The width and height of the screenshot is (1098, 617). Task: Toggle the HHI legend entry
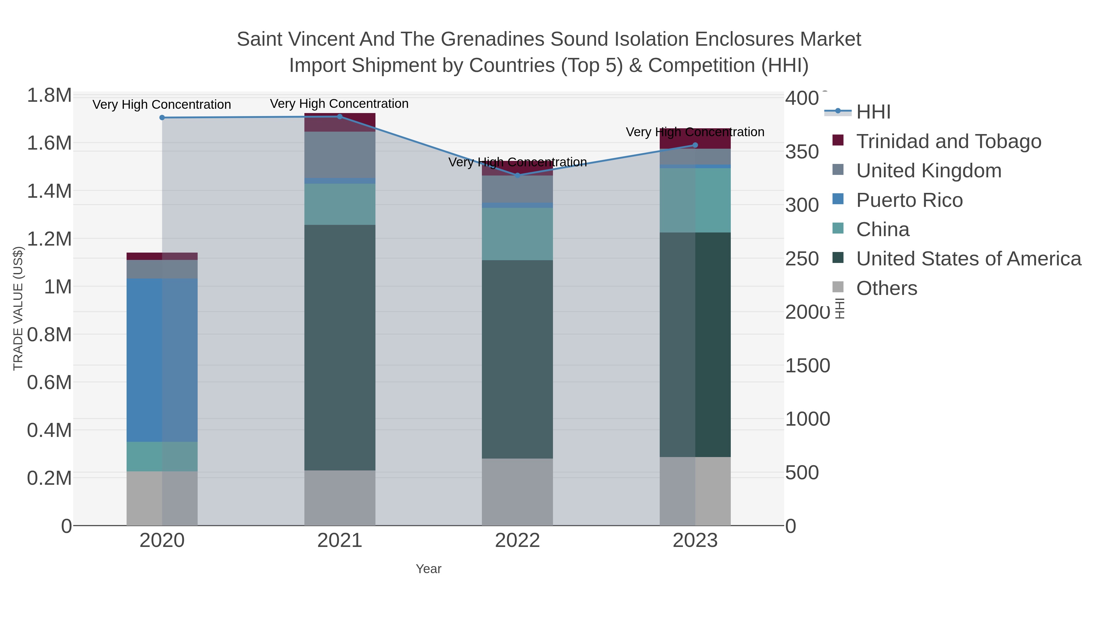[x=858, y=112]
